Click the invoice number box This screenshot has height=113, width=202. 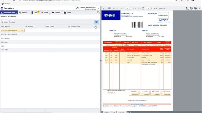[x=163, y=15]
